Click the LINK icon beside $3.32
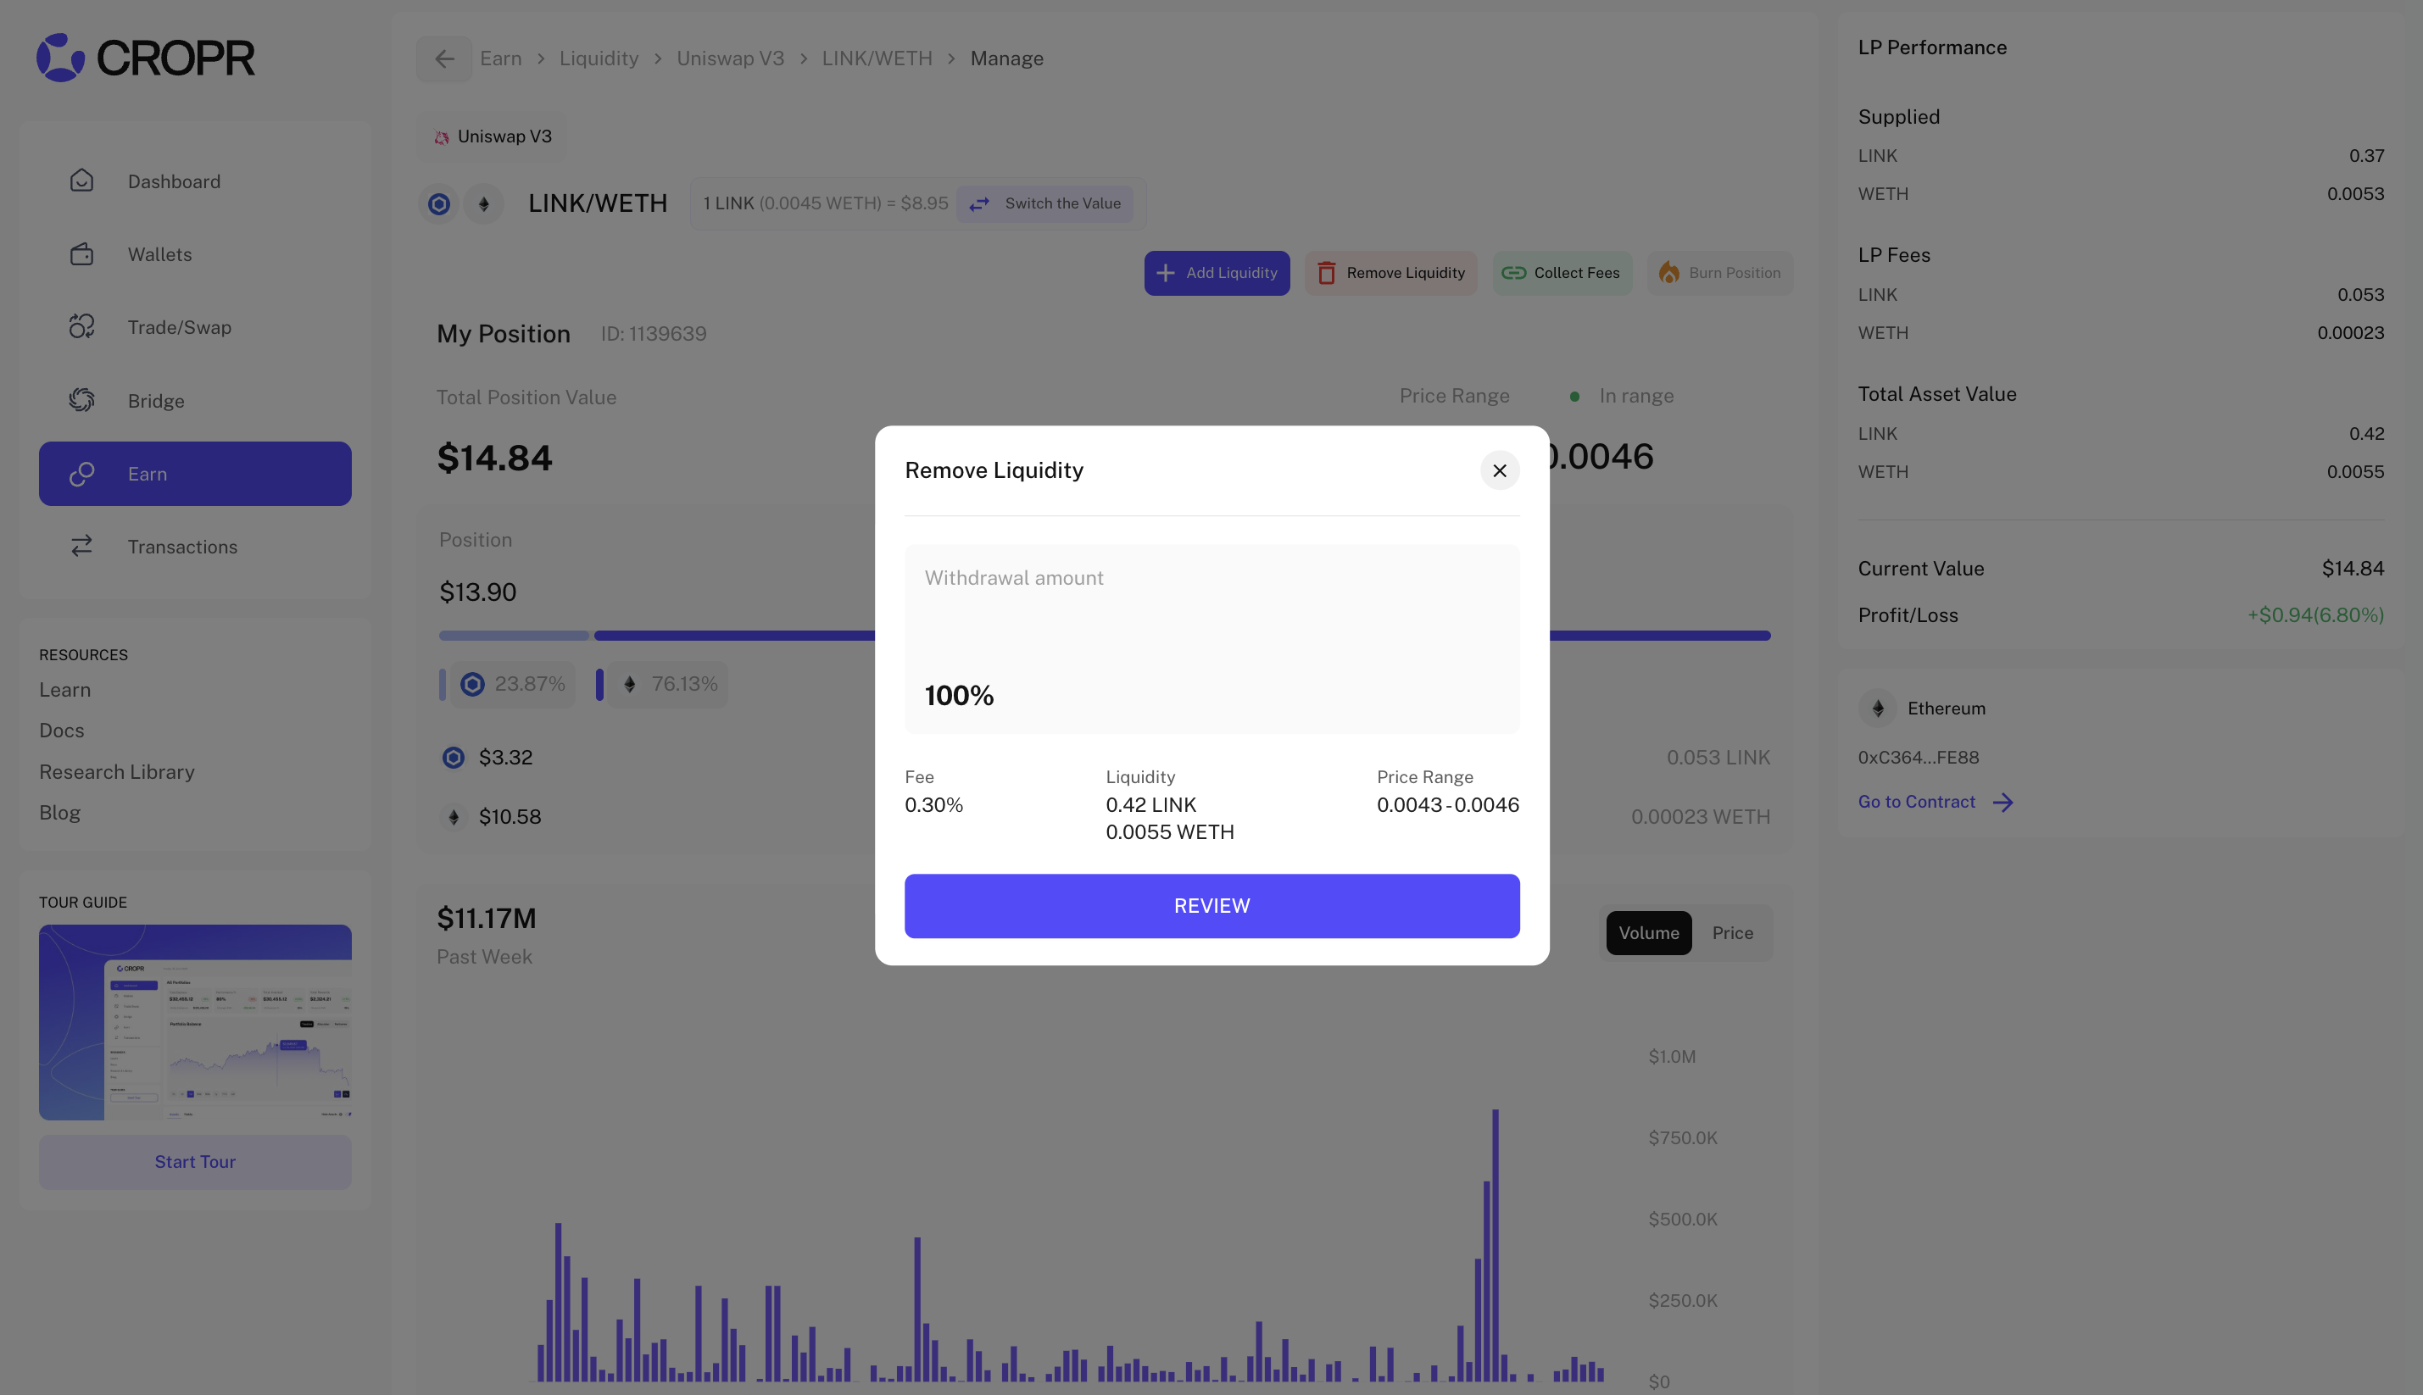The width and height of the screenshot is (2423, 1395). click(x=454, y=758)
